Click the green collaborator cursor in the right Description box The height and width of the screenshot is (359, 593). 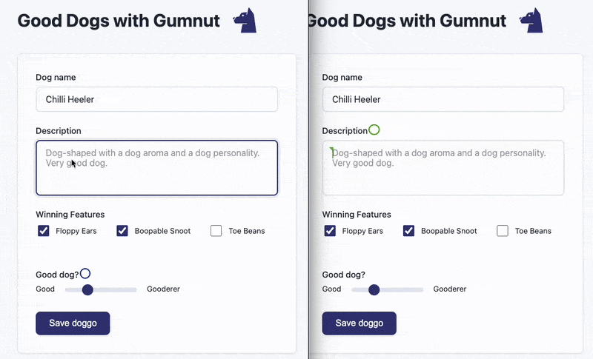331,152
